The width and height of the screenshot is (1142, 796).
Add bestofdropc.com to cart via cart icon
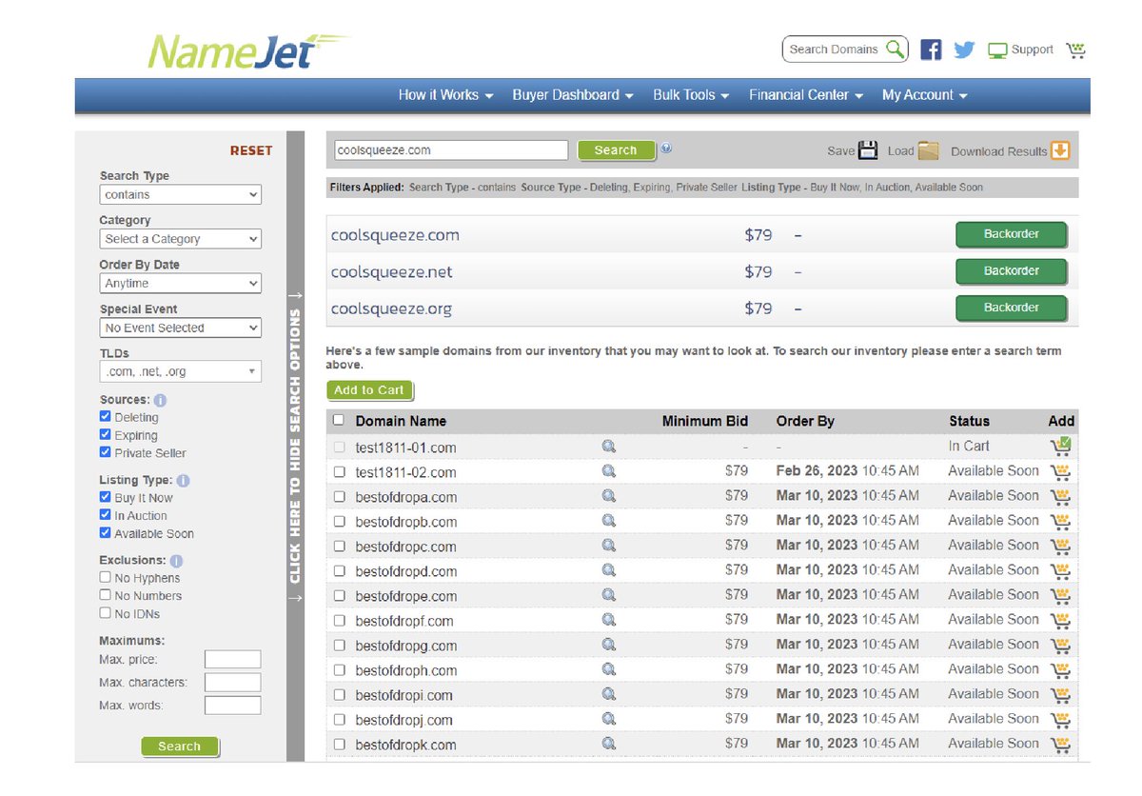(1060, 546)
